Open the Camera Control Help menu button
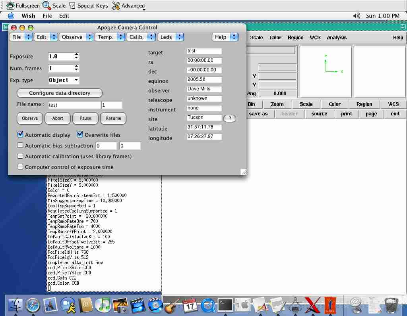The image size is (407, 316). pos(225,37)
